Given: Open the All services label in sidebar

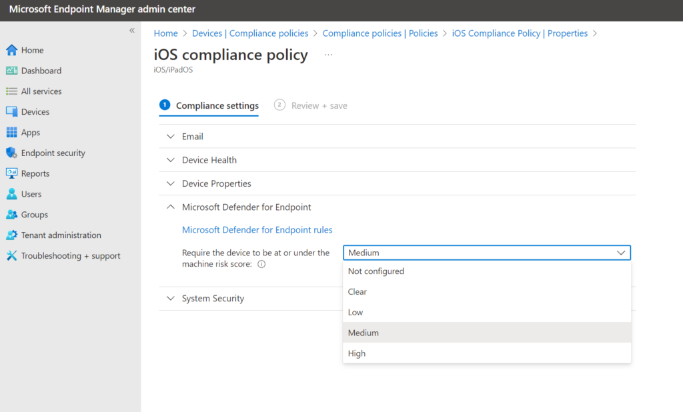Looking at the screenshot, I should coord(41,91).
